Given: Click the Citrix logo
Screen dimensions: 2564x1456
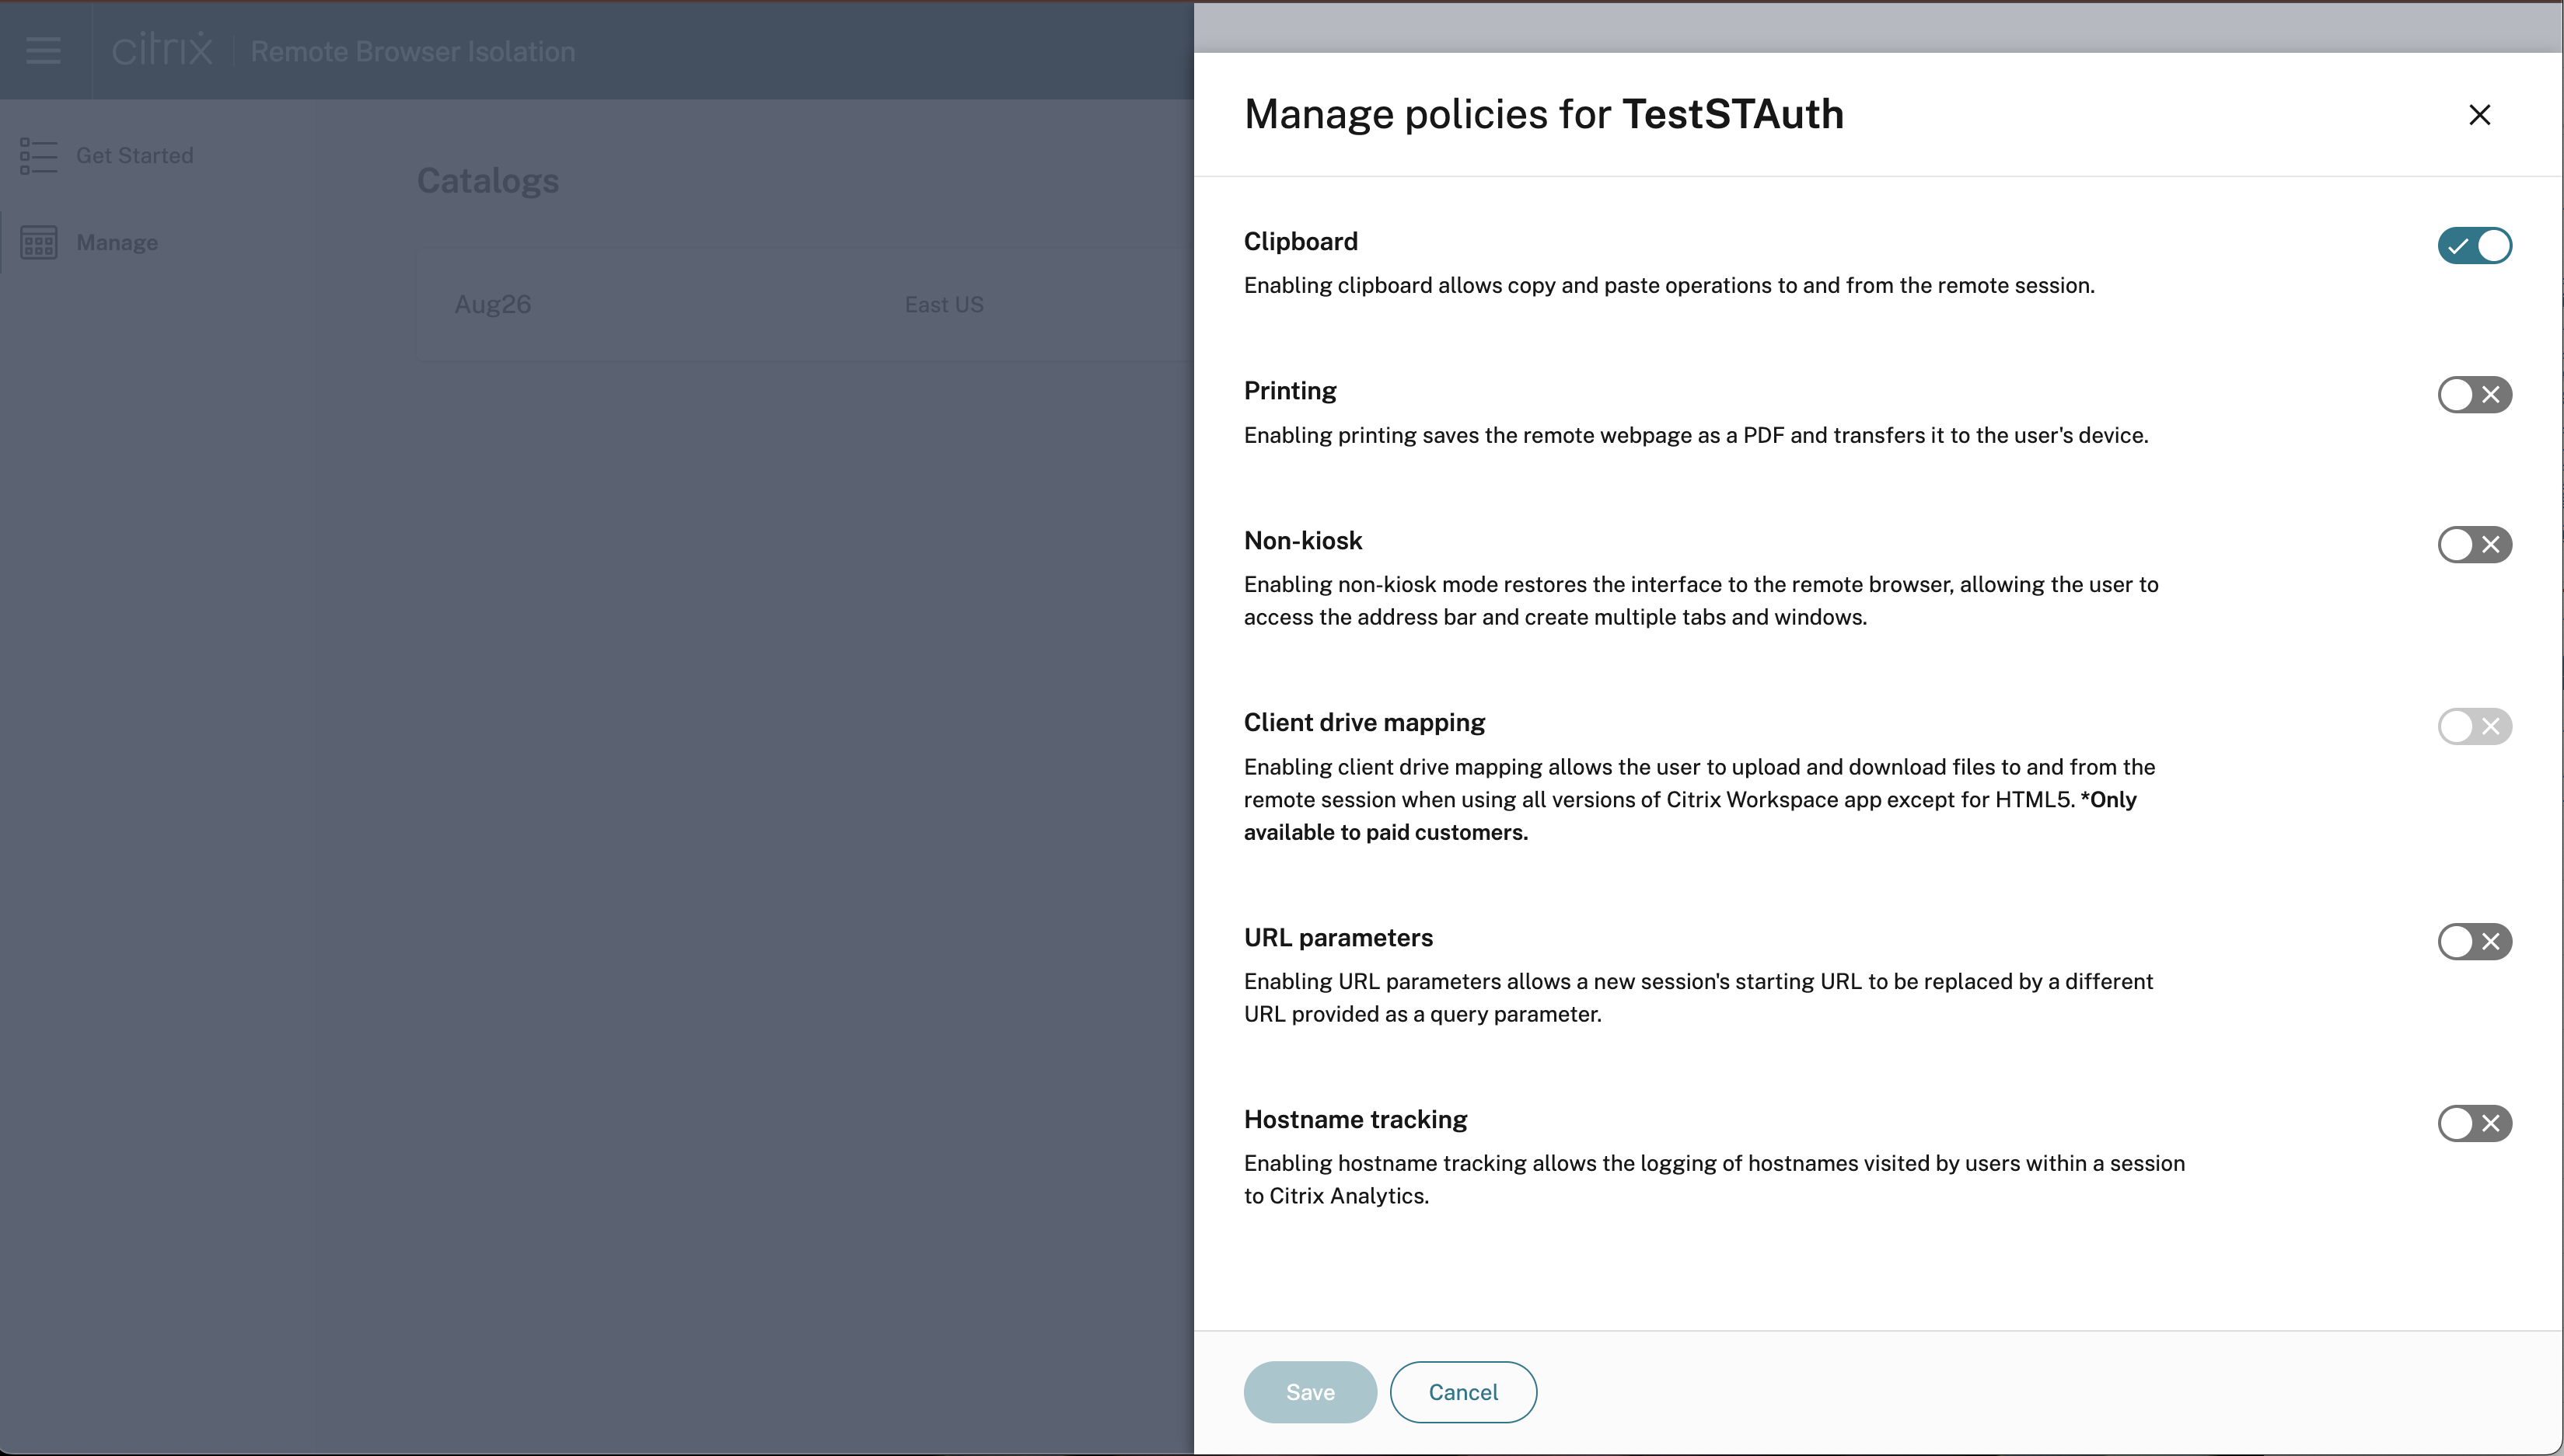Looking at the screenshot, I should coord(161,49).
